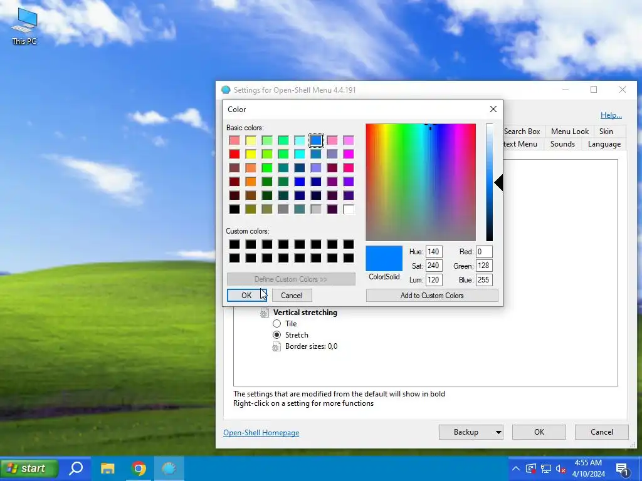The height and width of the screenshot is (481, 642).
Task: Show hidden tray icons chevron
Action: (x=516, y=468)
